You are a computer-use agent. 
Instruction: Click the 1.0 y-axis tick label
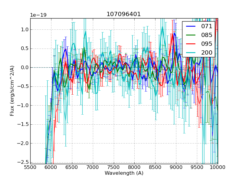pos(25,29)
